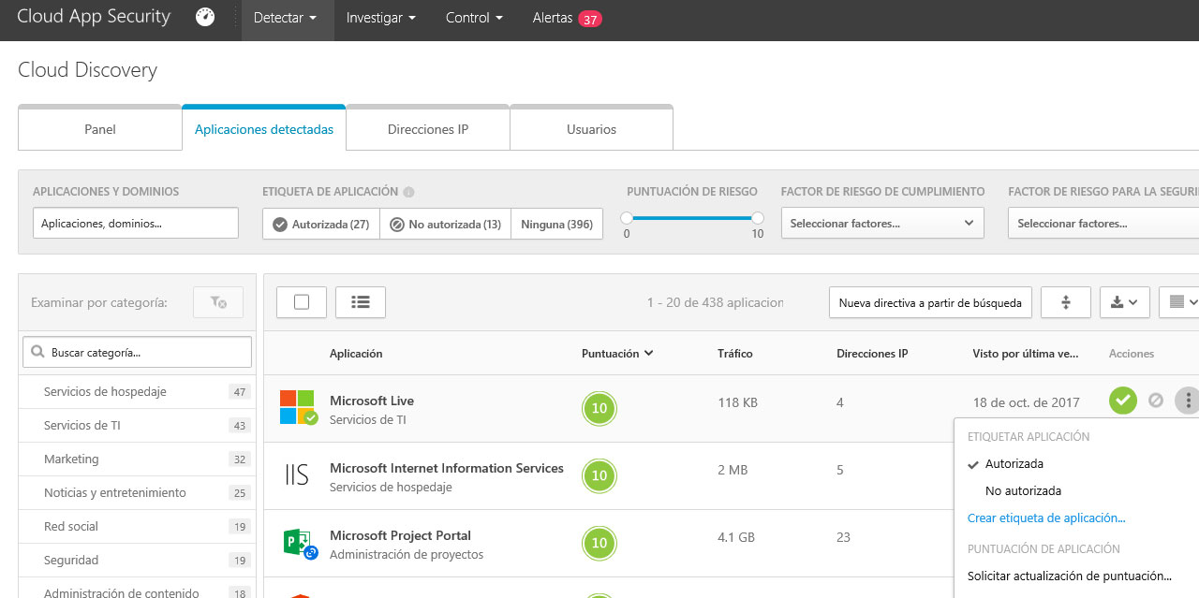The width and height of the screenshot is (1199, 598).
Task: Click the risk score slider minimum handle
Action: 627,218
